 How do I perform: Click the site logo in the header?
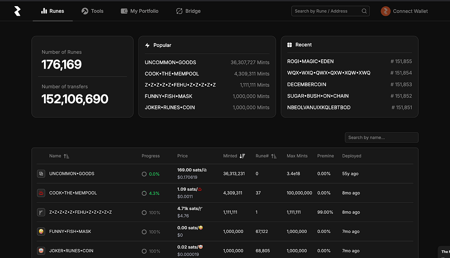click(18, 11)
